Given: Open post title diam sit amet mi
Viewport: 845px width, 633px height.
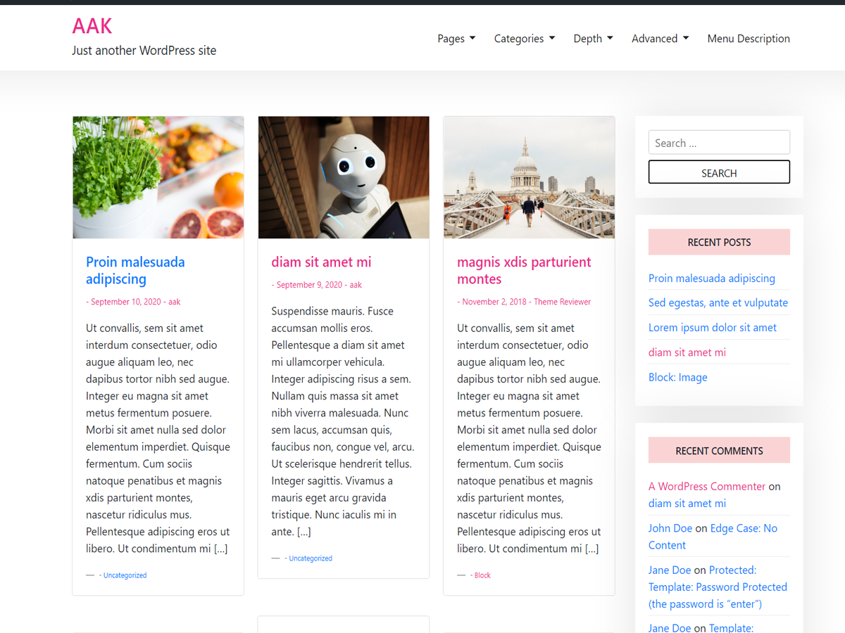Looking at the screenshot, I should coord(321,262).
